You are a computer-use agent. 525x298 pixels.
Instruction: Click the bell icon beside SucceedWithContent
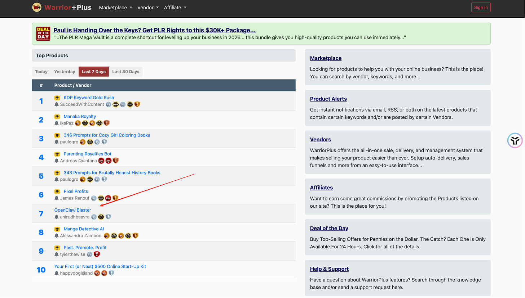click(x=57, y=104)
